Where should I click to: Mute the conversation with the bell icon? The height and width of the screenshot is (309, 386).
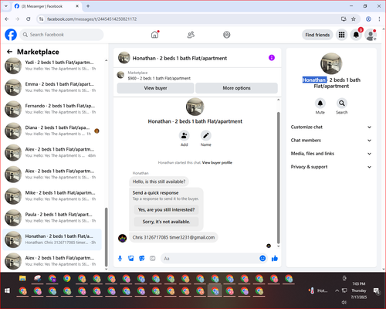point(320,104)
